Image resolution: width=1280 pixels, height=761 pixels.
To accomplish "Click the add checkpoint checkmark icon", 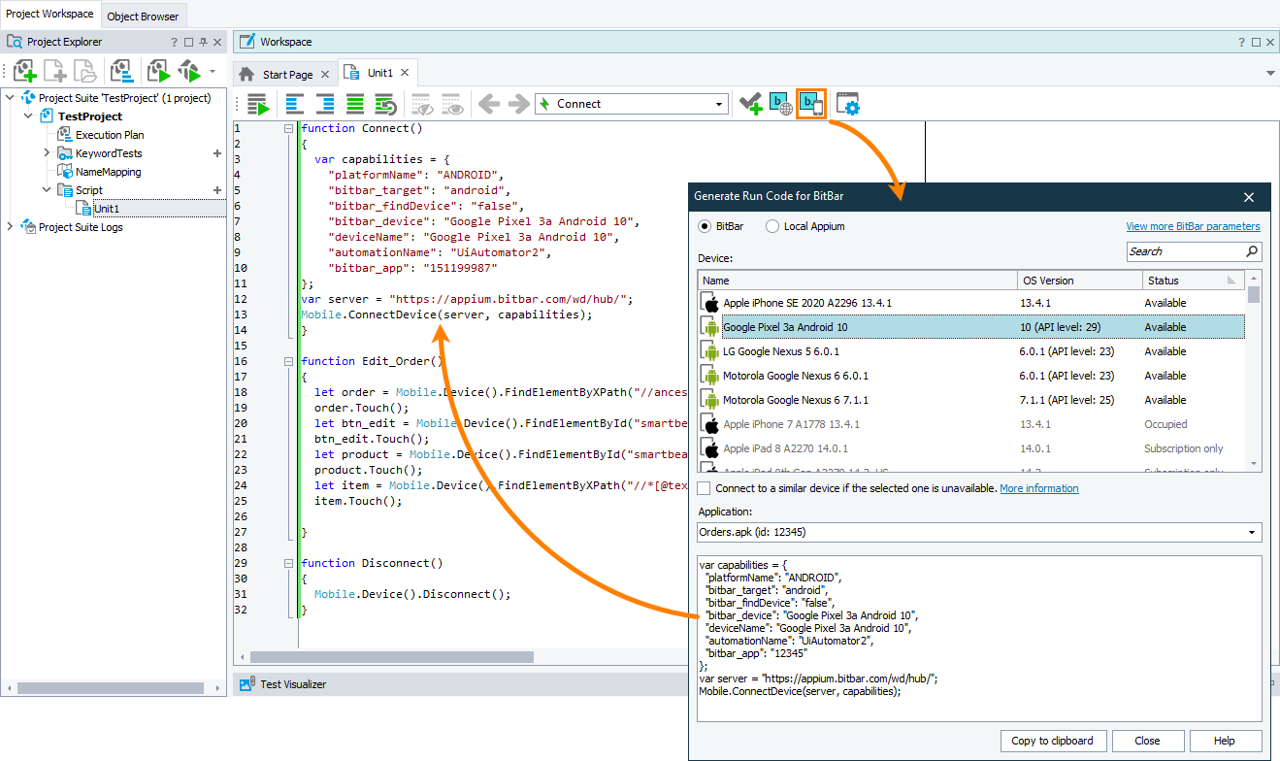I will (x=749, y=104).
